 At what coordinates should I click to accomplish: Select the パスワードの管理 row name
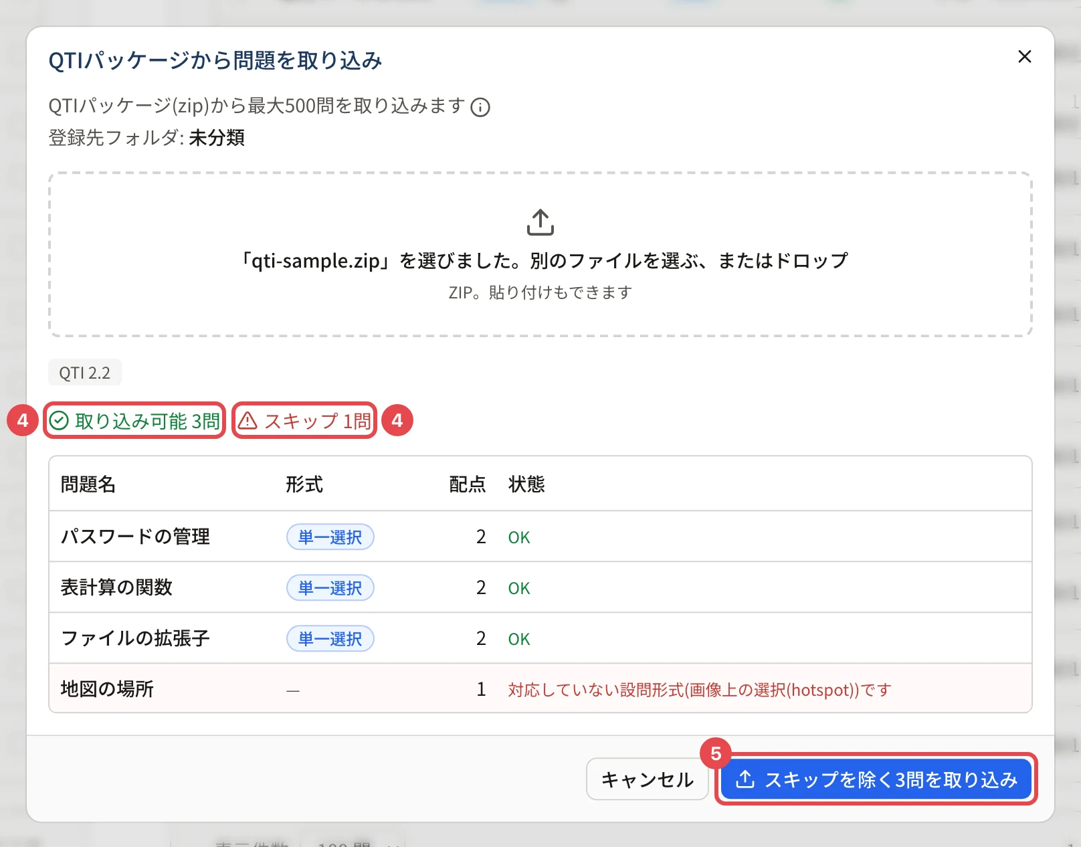(135, 537)
